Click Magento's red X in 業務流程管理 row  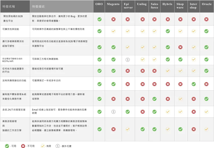[113, 129]
